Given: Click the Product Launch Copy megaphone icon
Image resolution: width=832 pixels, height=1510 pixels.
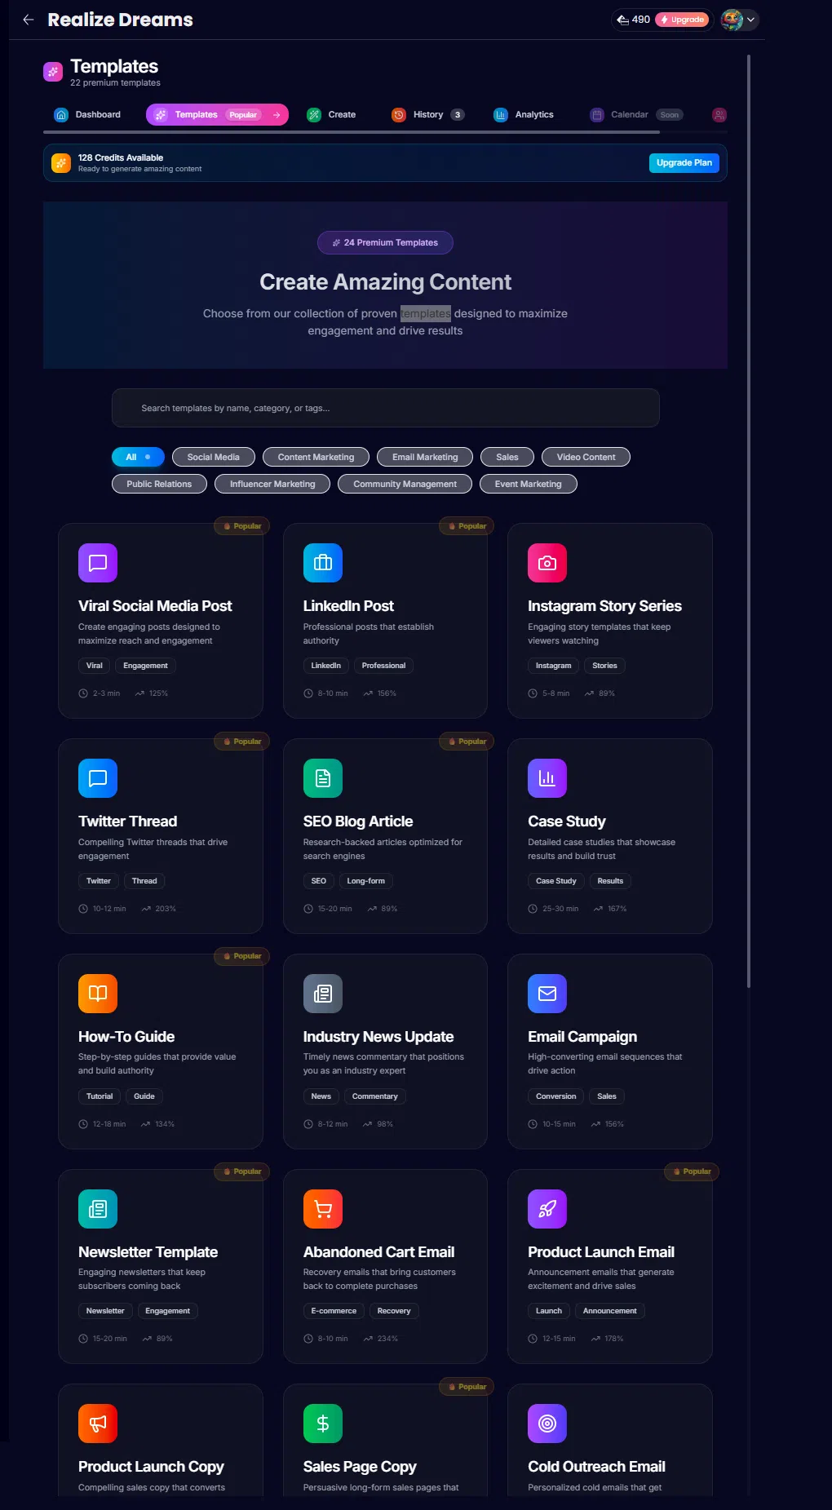Looking at the screenshot, I should [98, 1424].
